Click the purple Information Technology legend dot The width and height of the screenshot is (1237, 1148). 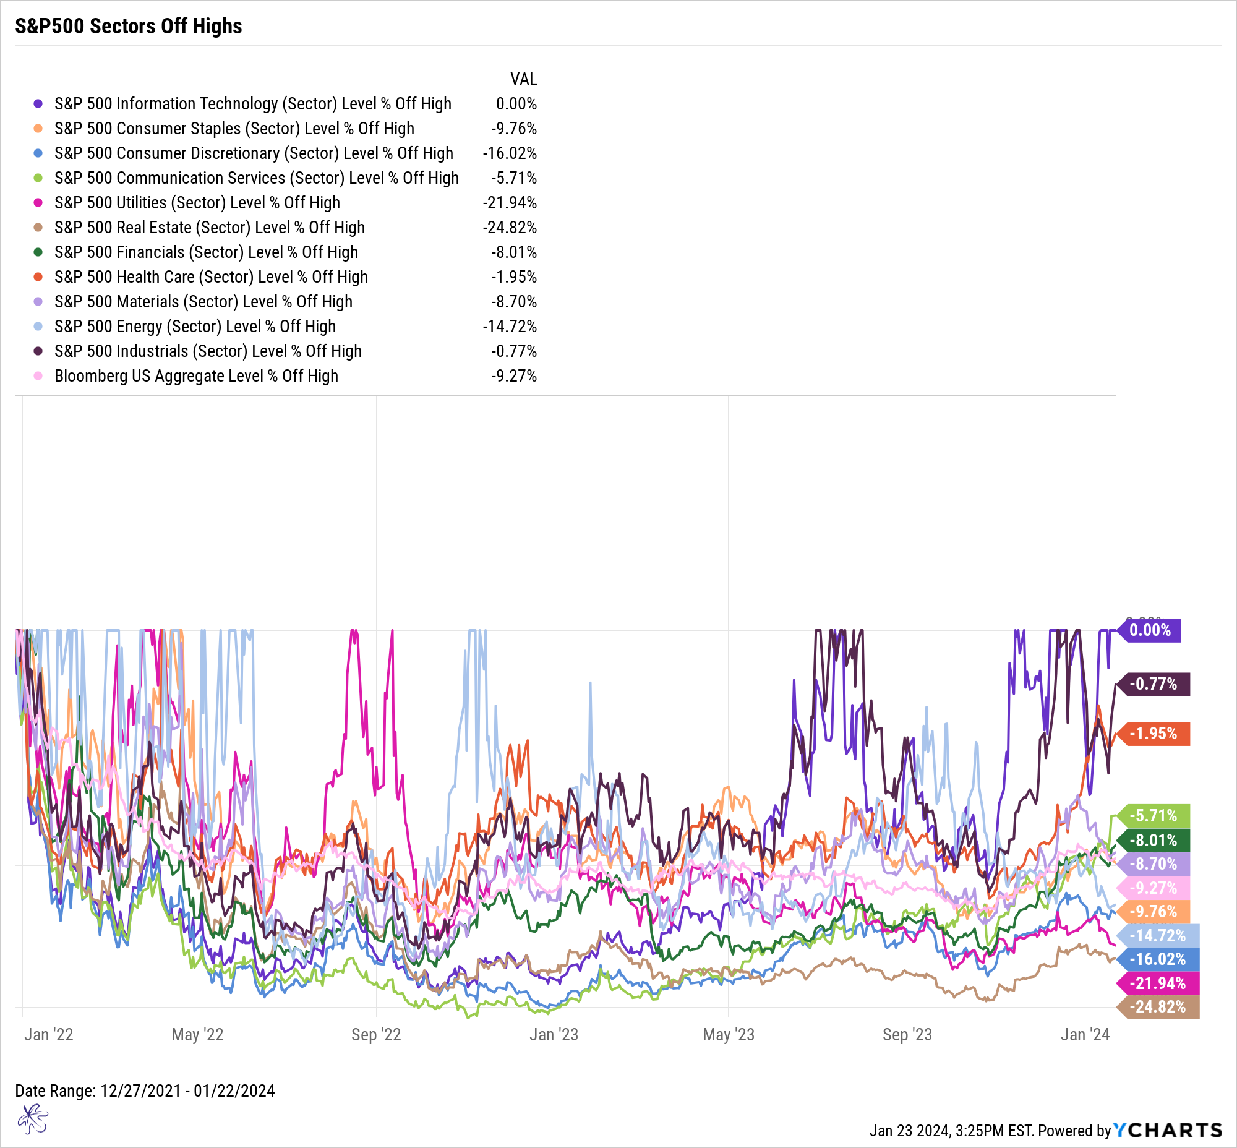tap(38, 104)
